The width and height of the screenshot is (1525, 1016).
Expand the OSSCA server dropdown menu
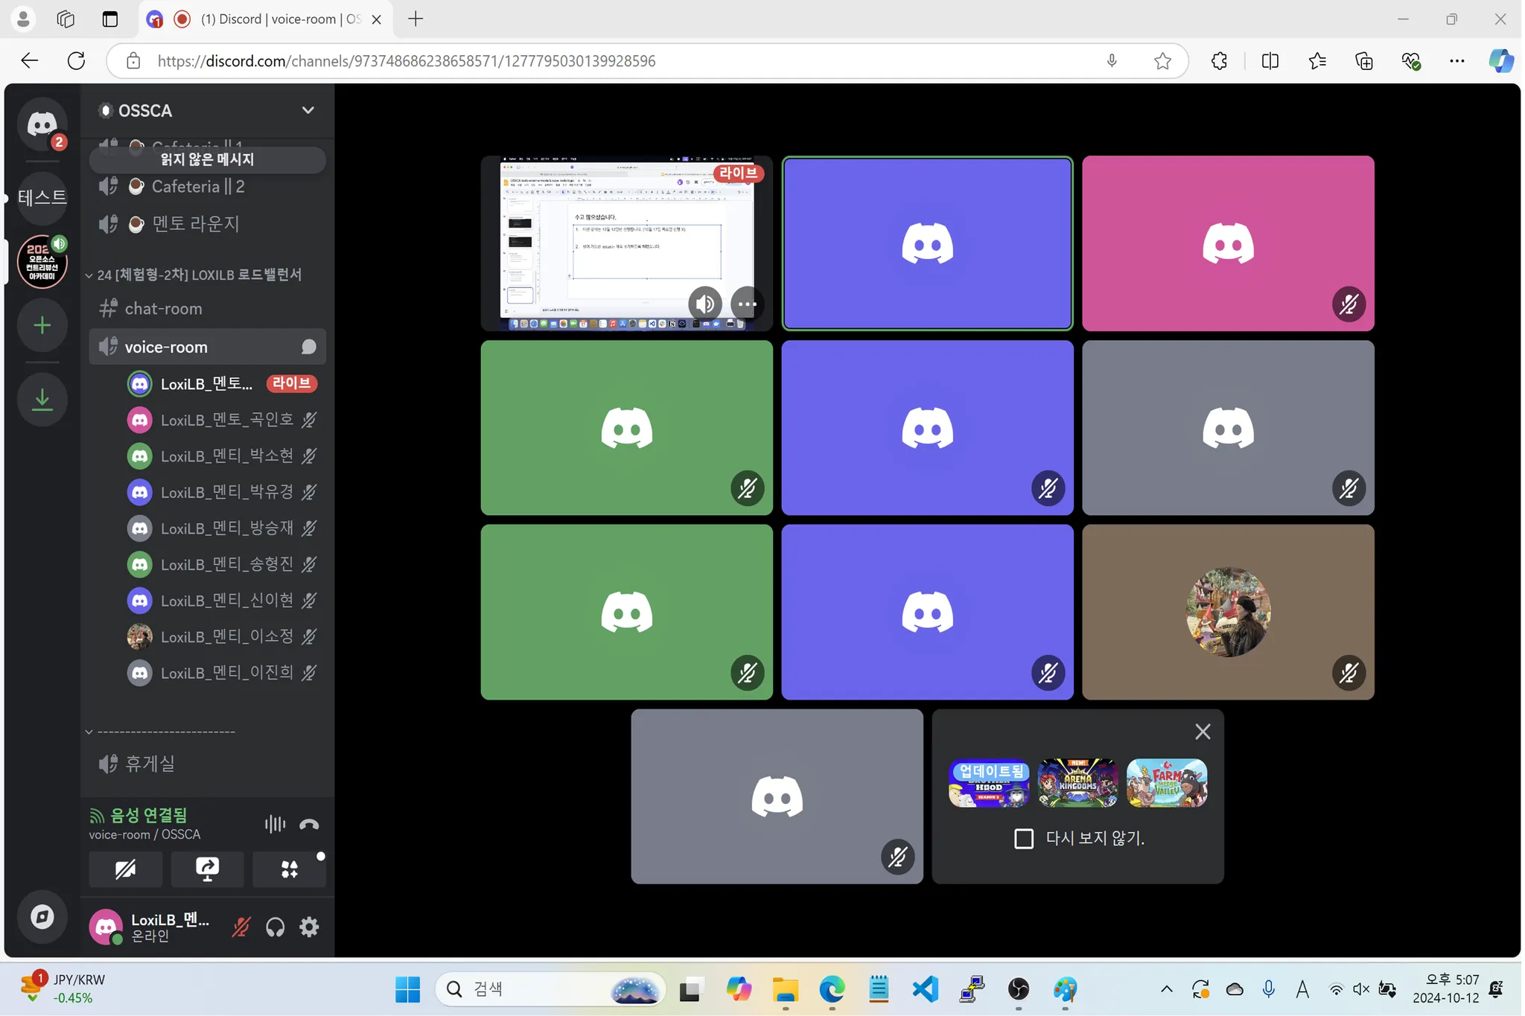tap(308, 110)
